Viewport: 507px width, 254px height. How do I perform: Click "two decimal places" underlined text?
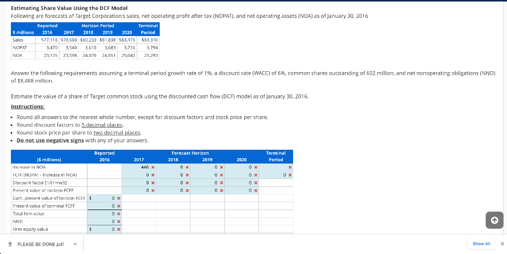point(117,132)
